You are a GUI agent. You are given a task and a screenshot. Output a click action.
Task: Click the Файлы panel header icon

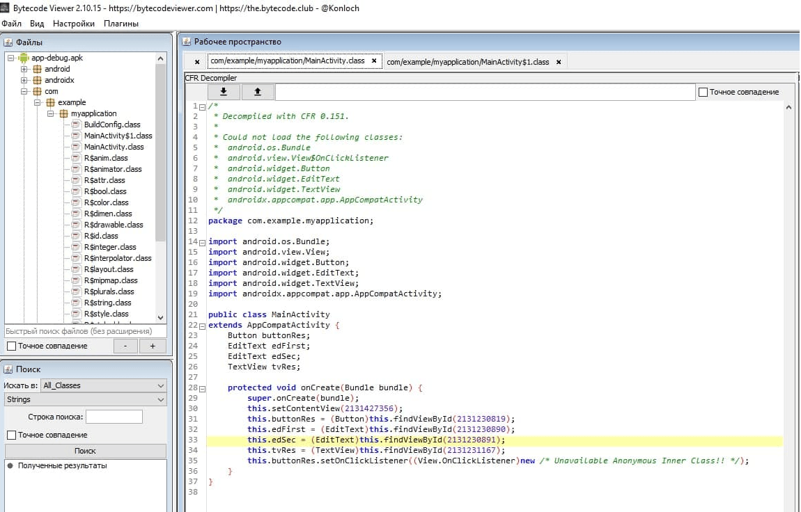coord(8,42)
